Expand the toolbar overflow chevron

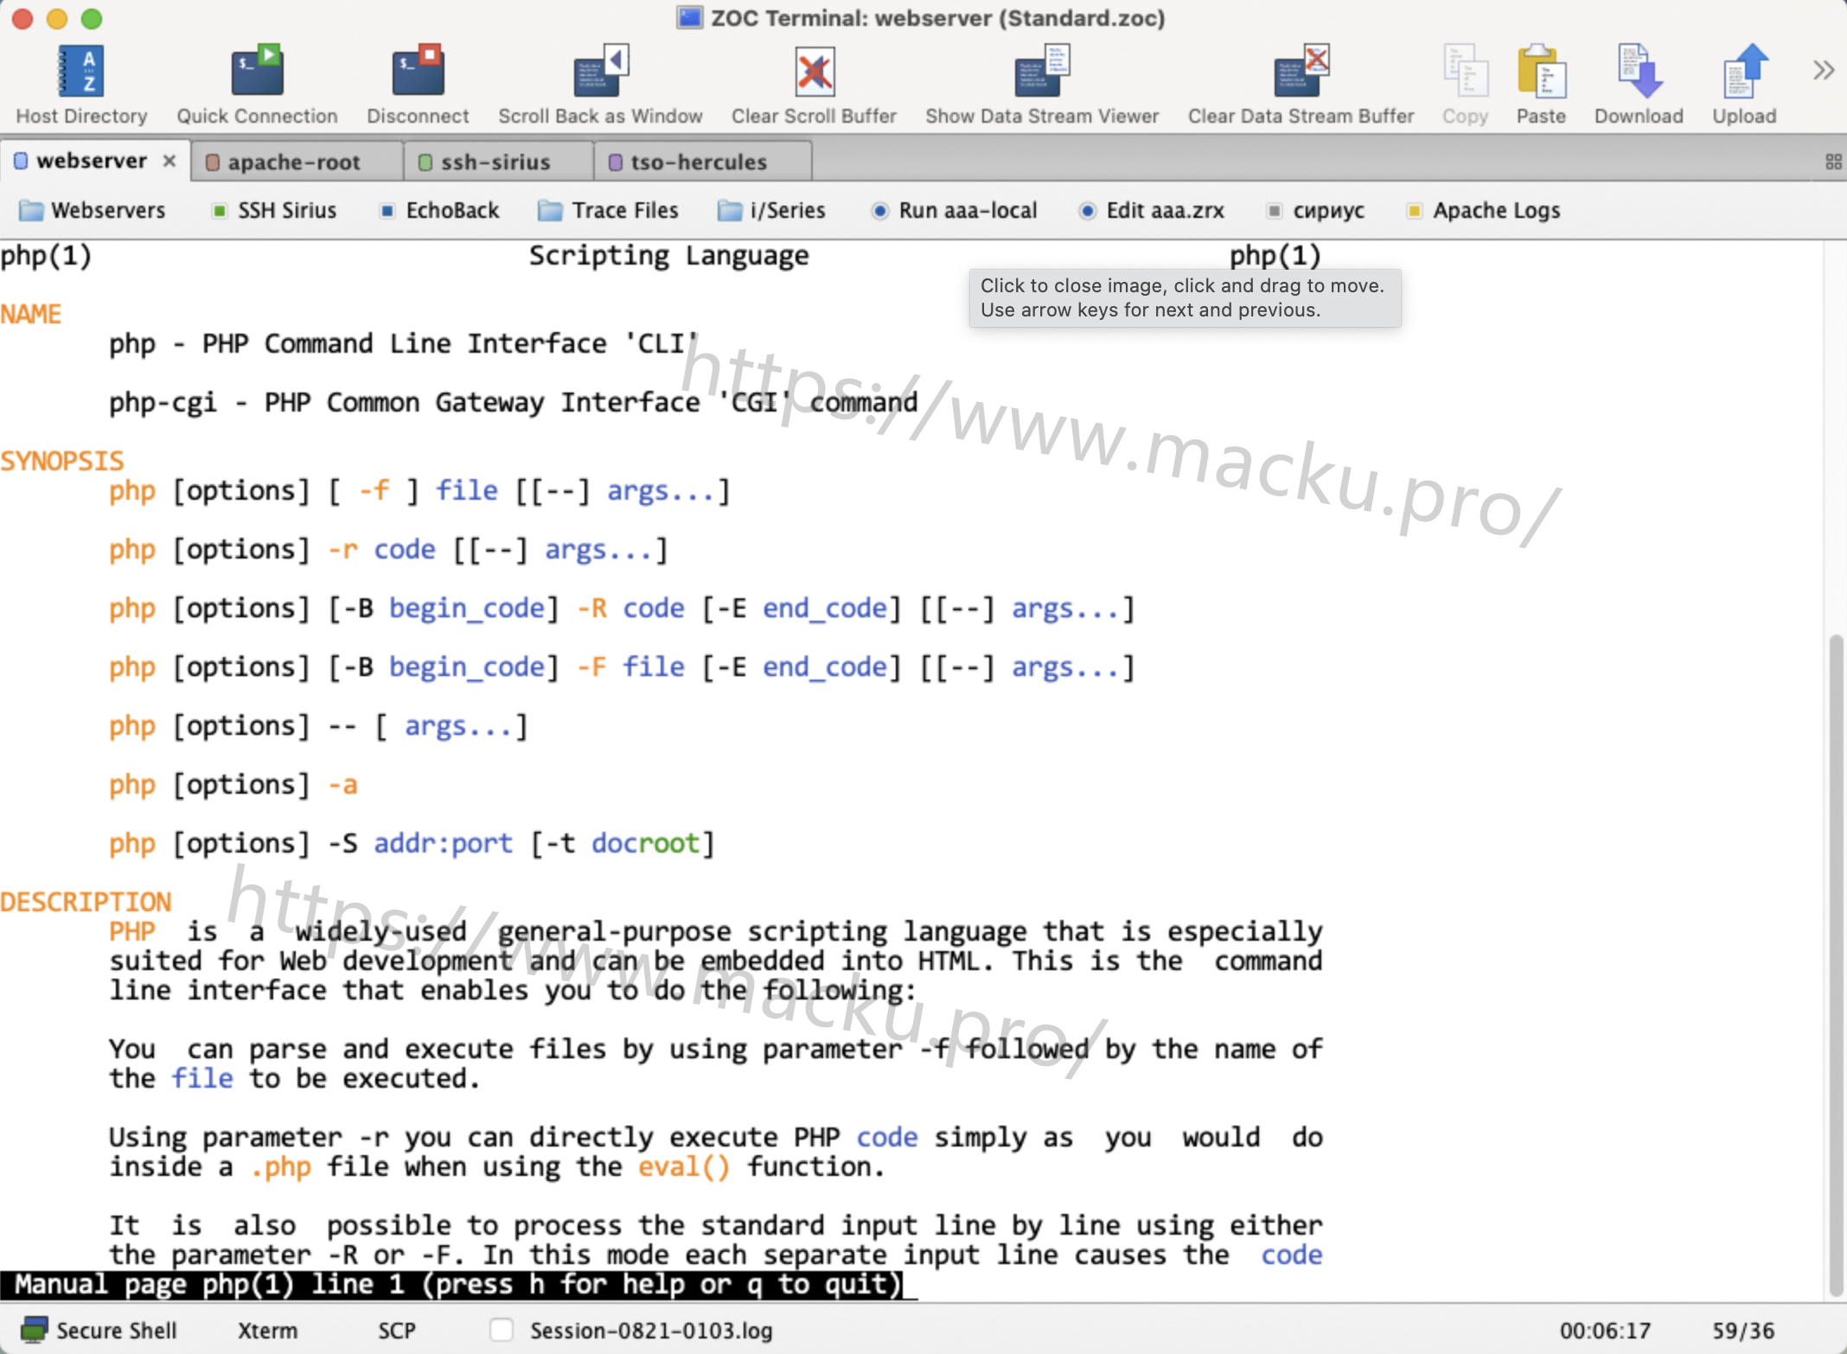tap(1824, 70)
